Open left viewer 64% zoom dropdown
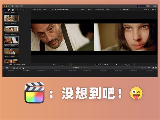Screen dimensions: 160x120 (x=83, y=10)
